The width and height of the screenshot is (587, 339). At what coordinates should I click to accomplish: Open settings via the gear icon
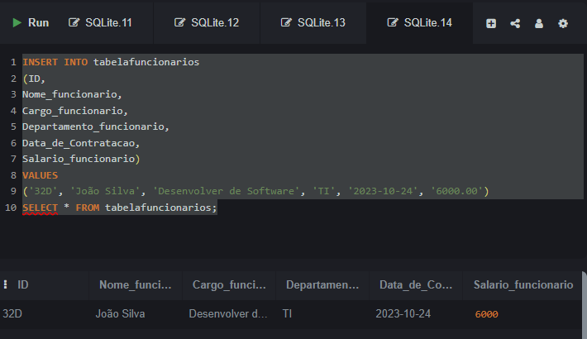pos(563,23)
